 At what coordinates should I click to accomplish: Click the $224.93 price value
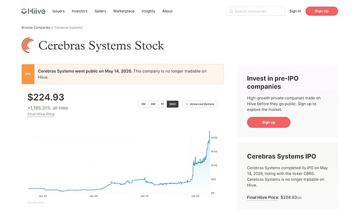46,97
